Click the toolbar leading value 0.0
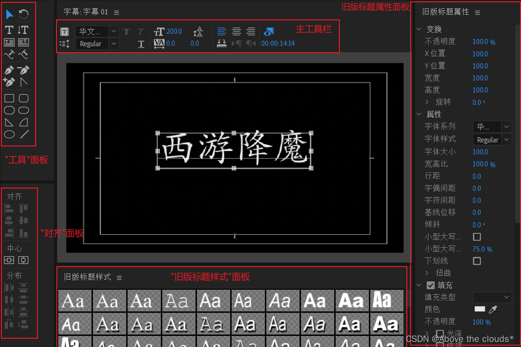Viewport: 521px width, 347px height. 195,43
